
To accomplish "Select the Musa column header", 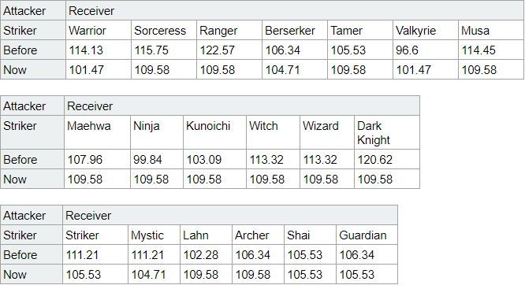I will coord(491,31).
